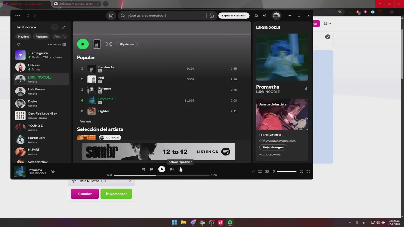
Task: Play the track Ndl
Action: 162,79
